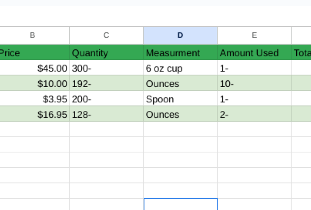
Task: Click the $3.95 price cell
Action: point(34,99)
